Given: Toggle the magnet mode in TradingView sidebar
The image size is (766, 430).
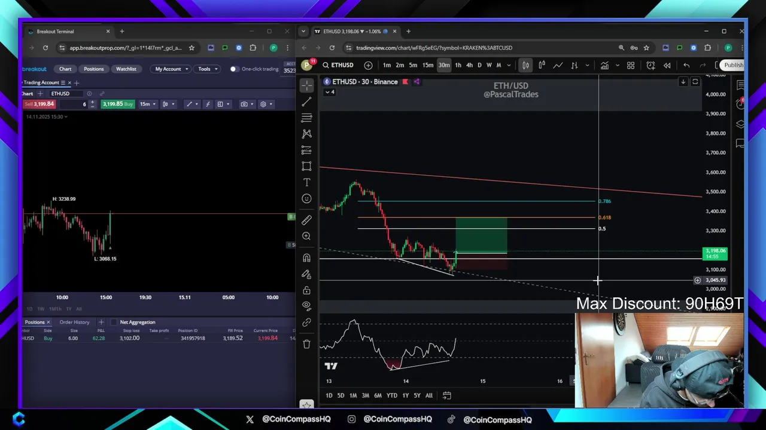Looking at the screenshot, I should (306, 258).
